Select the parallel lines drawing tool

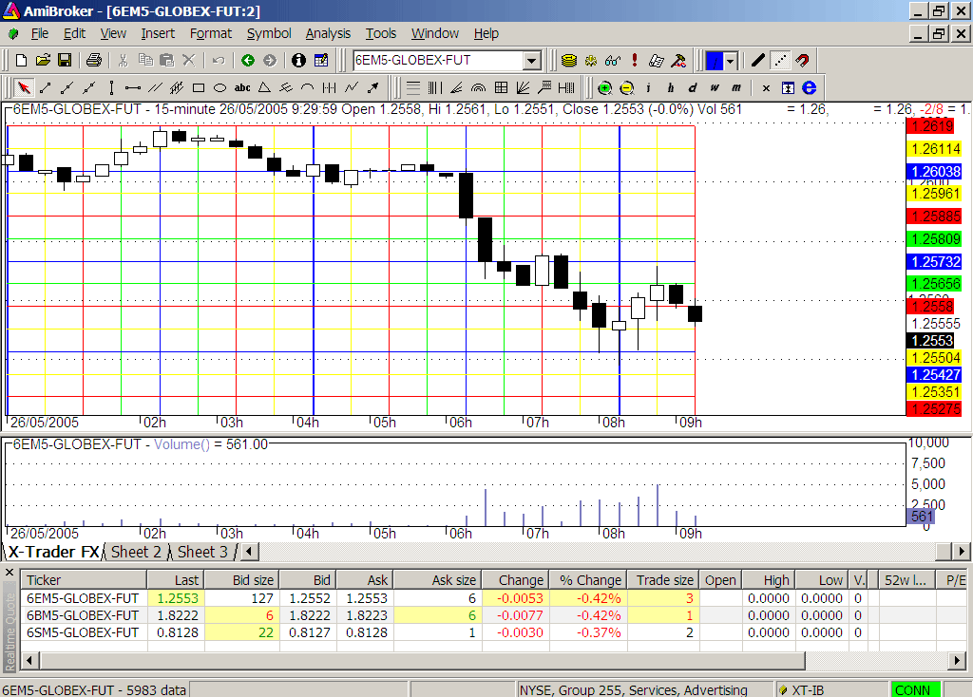coord(155,87)
